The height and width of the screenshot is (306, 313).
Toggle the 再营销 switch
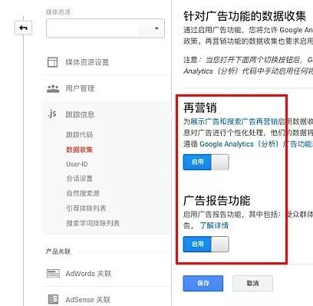(x=206, y=162)
